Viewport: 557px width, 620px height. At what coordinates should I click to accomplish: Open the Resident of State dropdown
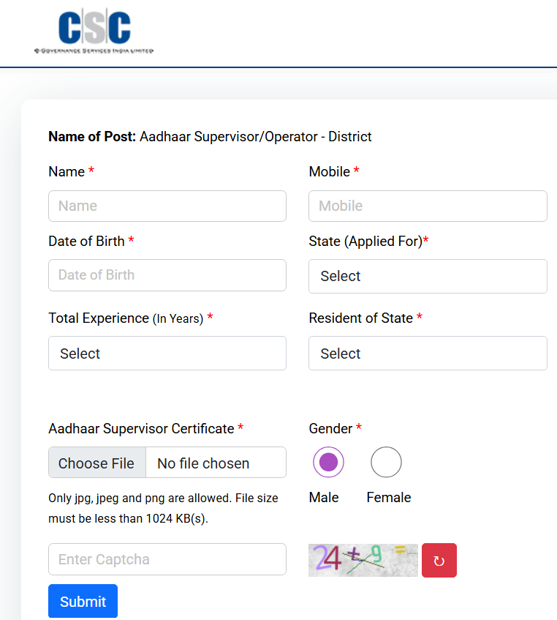(x=428, y=354)
